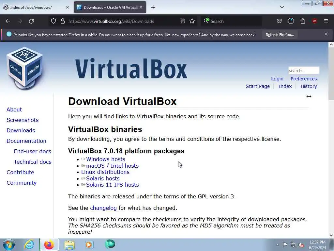Open the Linux distributions link
The height and width of the screenshot is (251, 334).
(x=105, y=172)
